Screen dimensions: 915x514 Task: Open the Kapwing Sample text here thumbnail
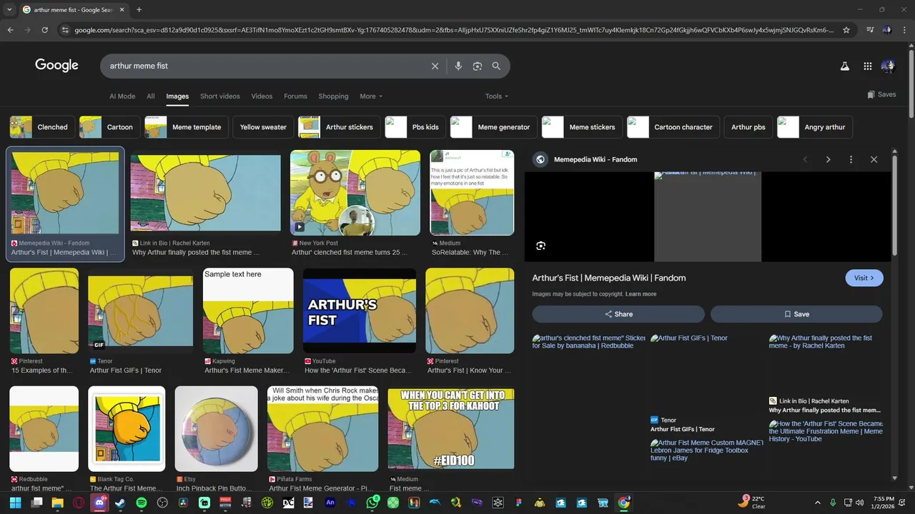pos(248,311)
